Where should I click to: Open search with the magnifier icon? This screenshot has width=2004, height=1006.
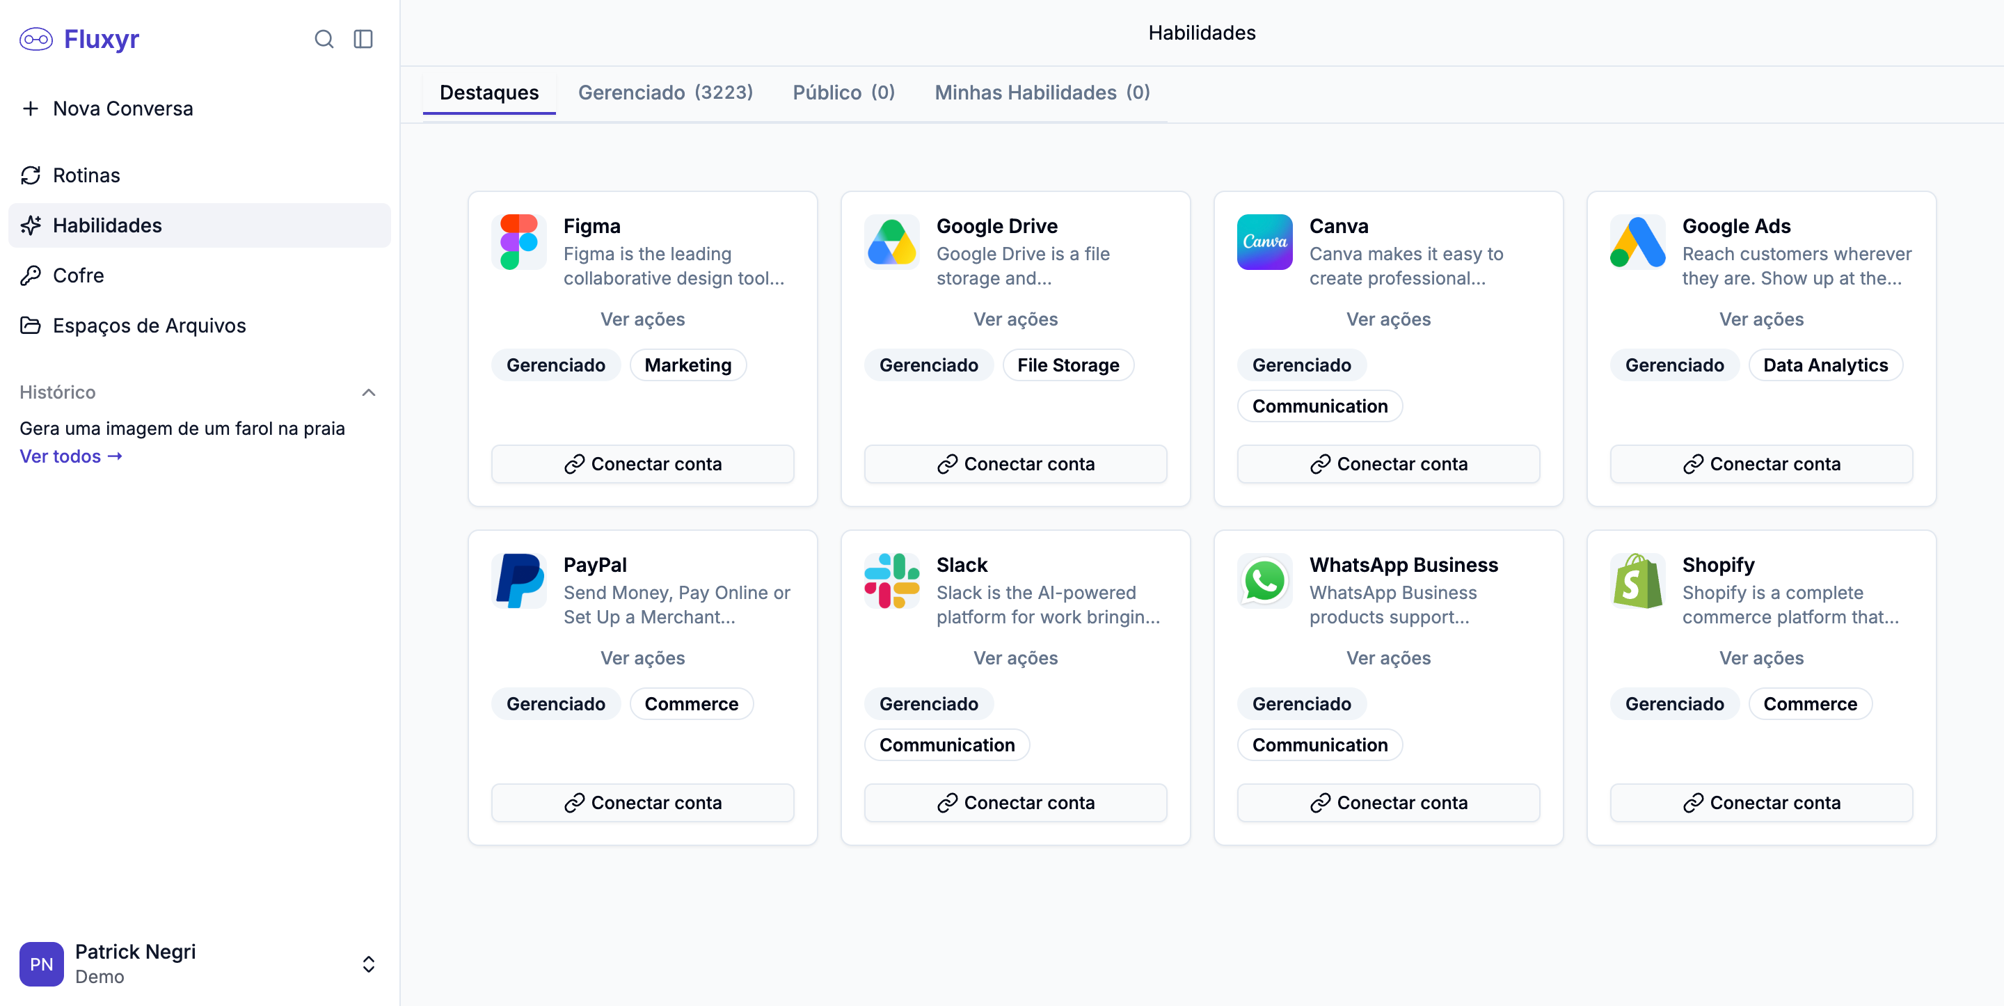pyautogui.click(x=324, y=39)
